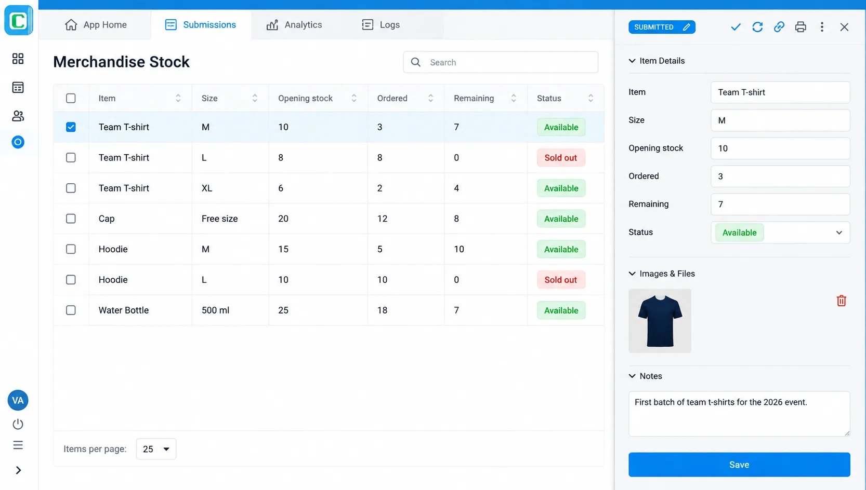The width and height of the screenshot is (866, 490).
Task: Close the detail panel with X
Action: click(844, 27)
